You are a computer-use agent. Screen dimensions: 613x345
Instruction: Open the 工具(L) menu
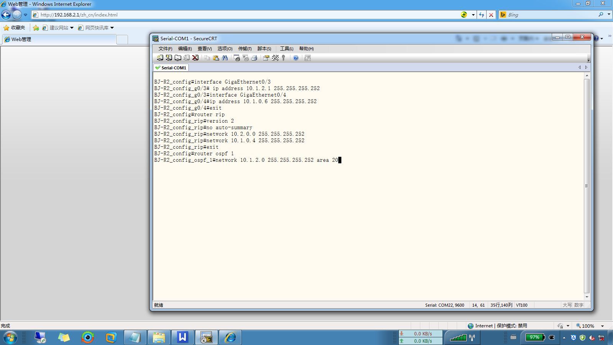(x=287, y=49)
